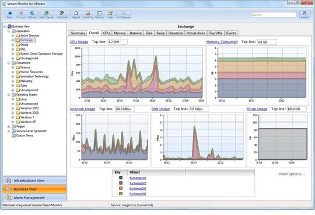This screenshot has height=215, width=315.
Task: Select the System Center Operations Manager item
Action: (41, 54)
